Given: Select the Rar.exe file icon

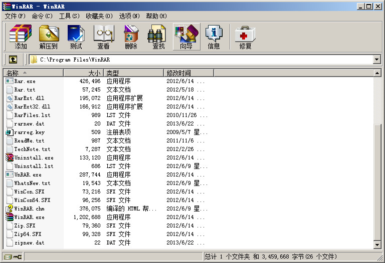Looking at the screenshot, I should coord(10,81).
